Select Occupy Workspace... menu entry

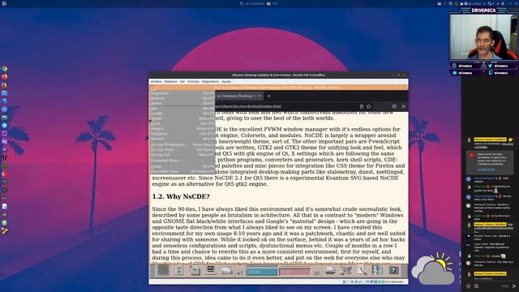(182, 144)
